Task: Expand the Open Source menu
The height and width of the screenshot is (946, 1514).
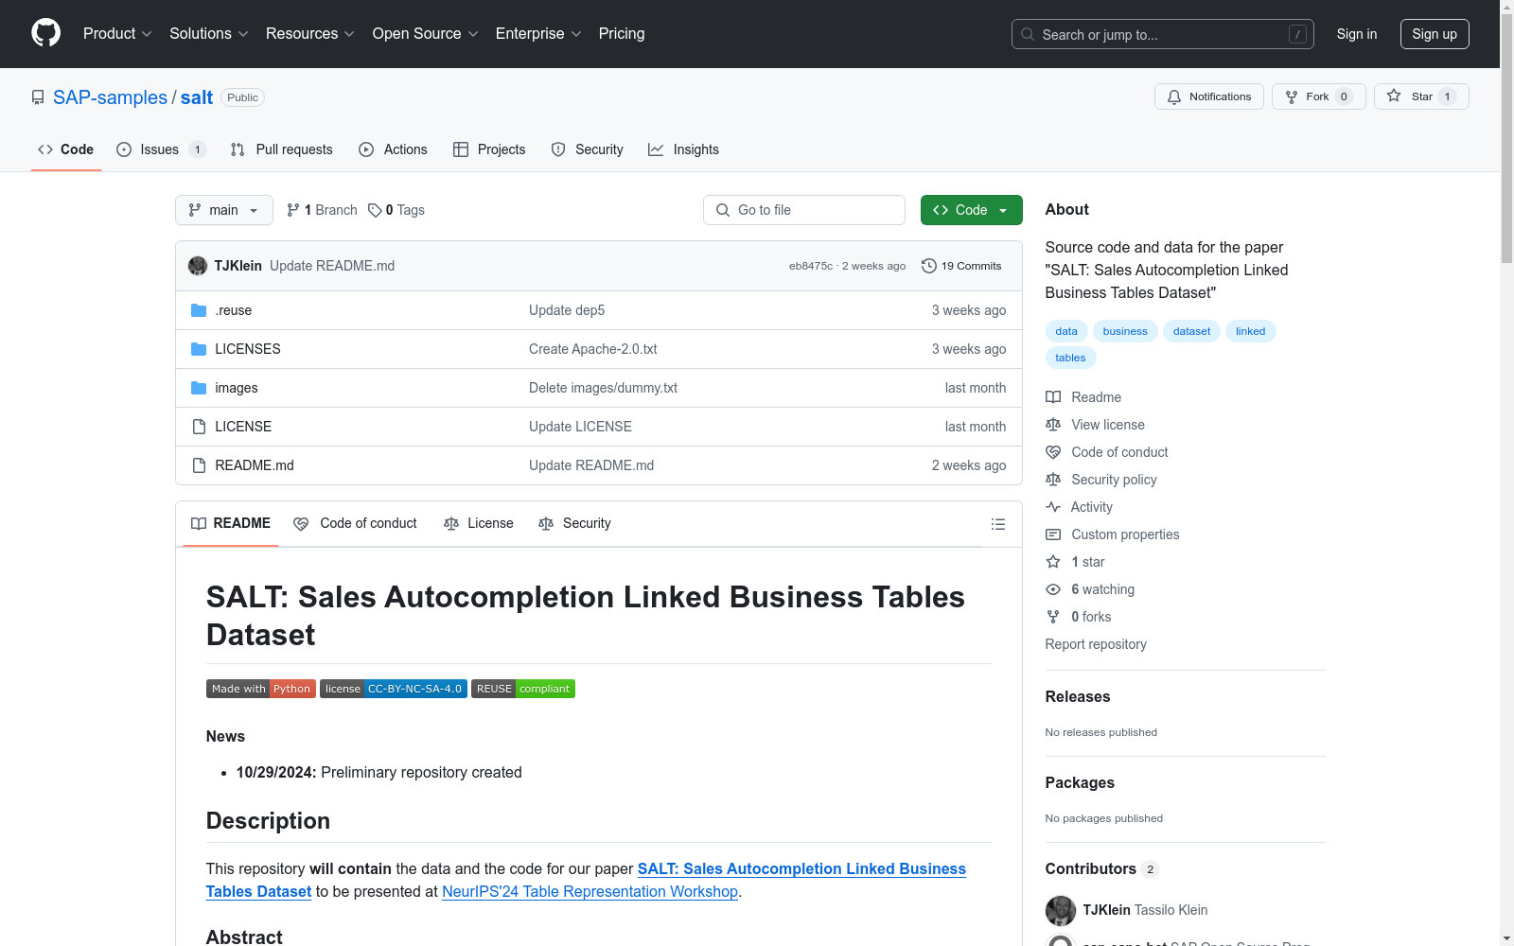Action: (x=426, y=33)
